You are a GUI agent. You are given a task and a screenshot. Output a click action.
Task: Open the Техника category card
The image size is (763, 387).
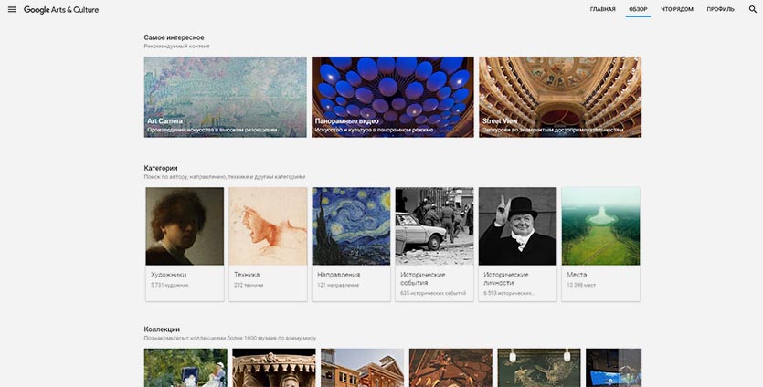click(x=268, y=243)
